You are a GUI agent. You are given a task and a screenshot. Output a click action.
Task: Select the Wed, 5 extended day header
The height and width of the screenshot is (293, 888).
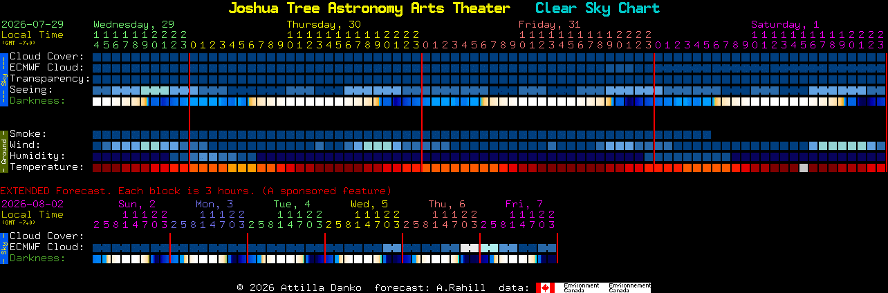pos(369,204)
